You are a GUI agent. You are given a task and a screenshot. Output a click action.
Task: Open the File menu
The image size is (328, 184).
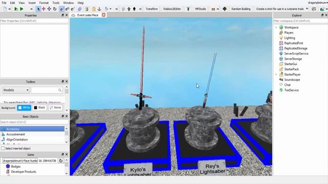tap(4, 3)
